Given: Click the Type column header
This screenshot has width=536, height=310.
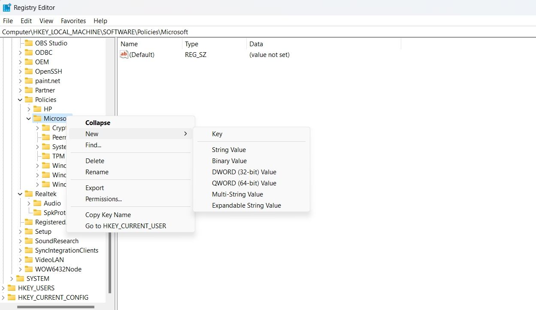Looking at the screenshot, I should [x=191, y=44].
